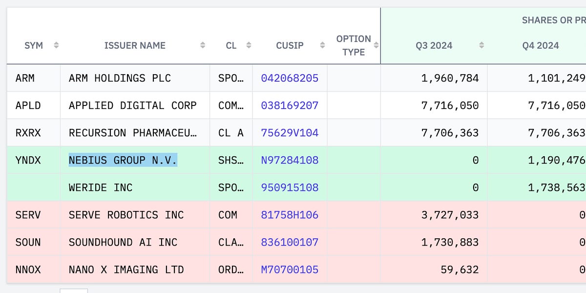Viewport: 586px width, 293px height.
Task: Select the RXRX symbol cell
Action: tap(34, 133)
